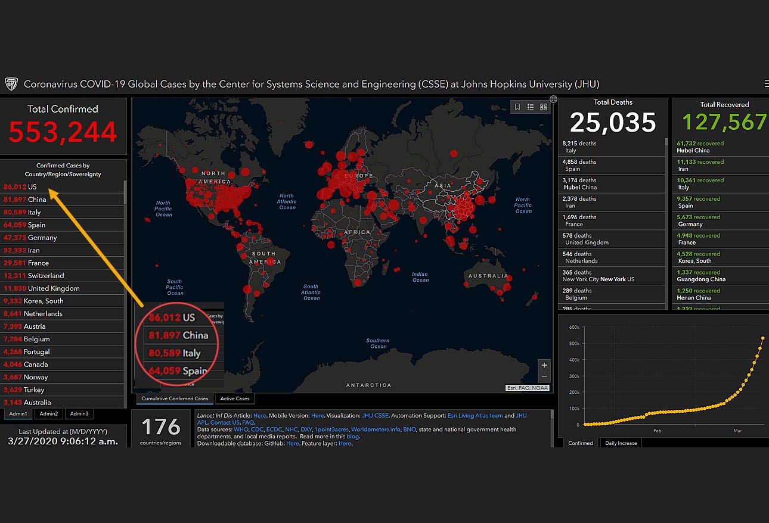Open the basemap gallery grid icon

(x=544, y=107)
